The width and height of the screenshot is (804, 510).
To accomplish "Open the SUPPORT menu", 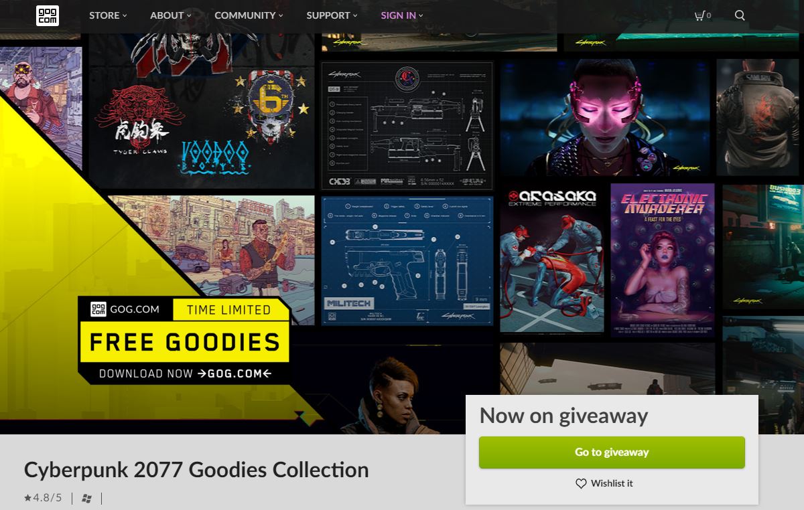I will 332,15.
